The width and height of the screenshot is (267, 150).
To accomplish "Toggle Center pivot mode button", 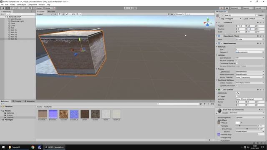I will [x=38, y=8].
